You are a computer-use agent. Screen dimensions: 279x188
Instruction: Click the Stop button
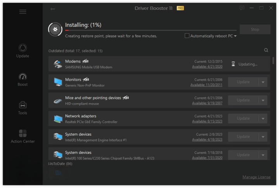(255, 29)
